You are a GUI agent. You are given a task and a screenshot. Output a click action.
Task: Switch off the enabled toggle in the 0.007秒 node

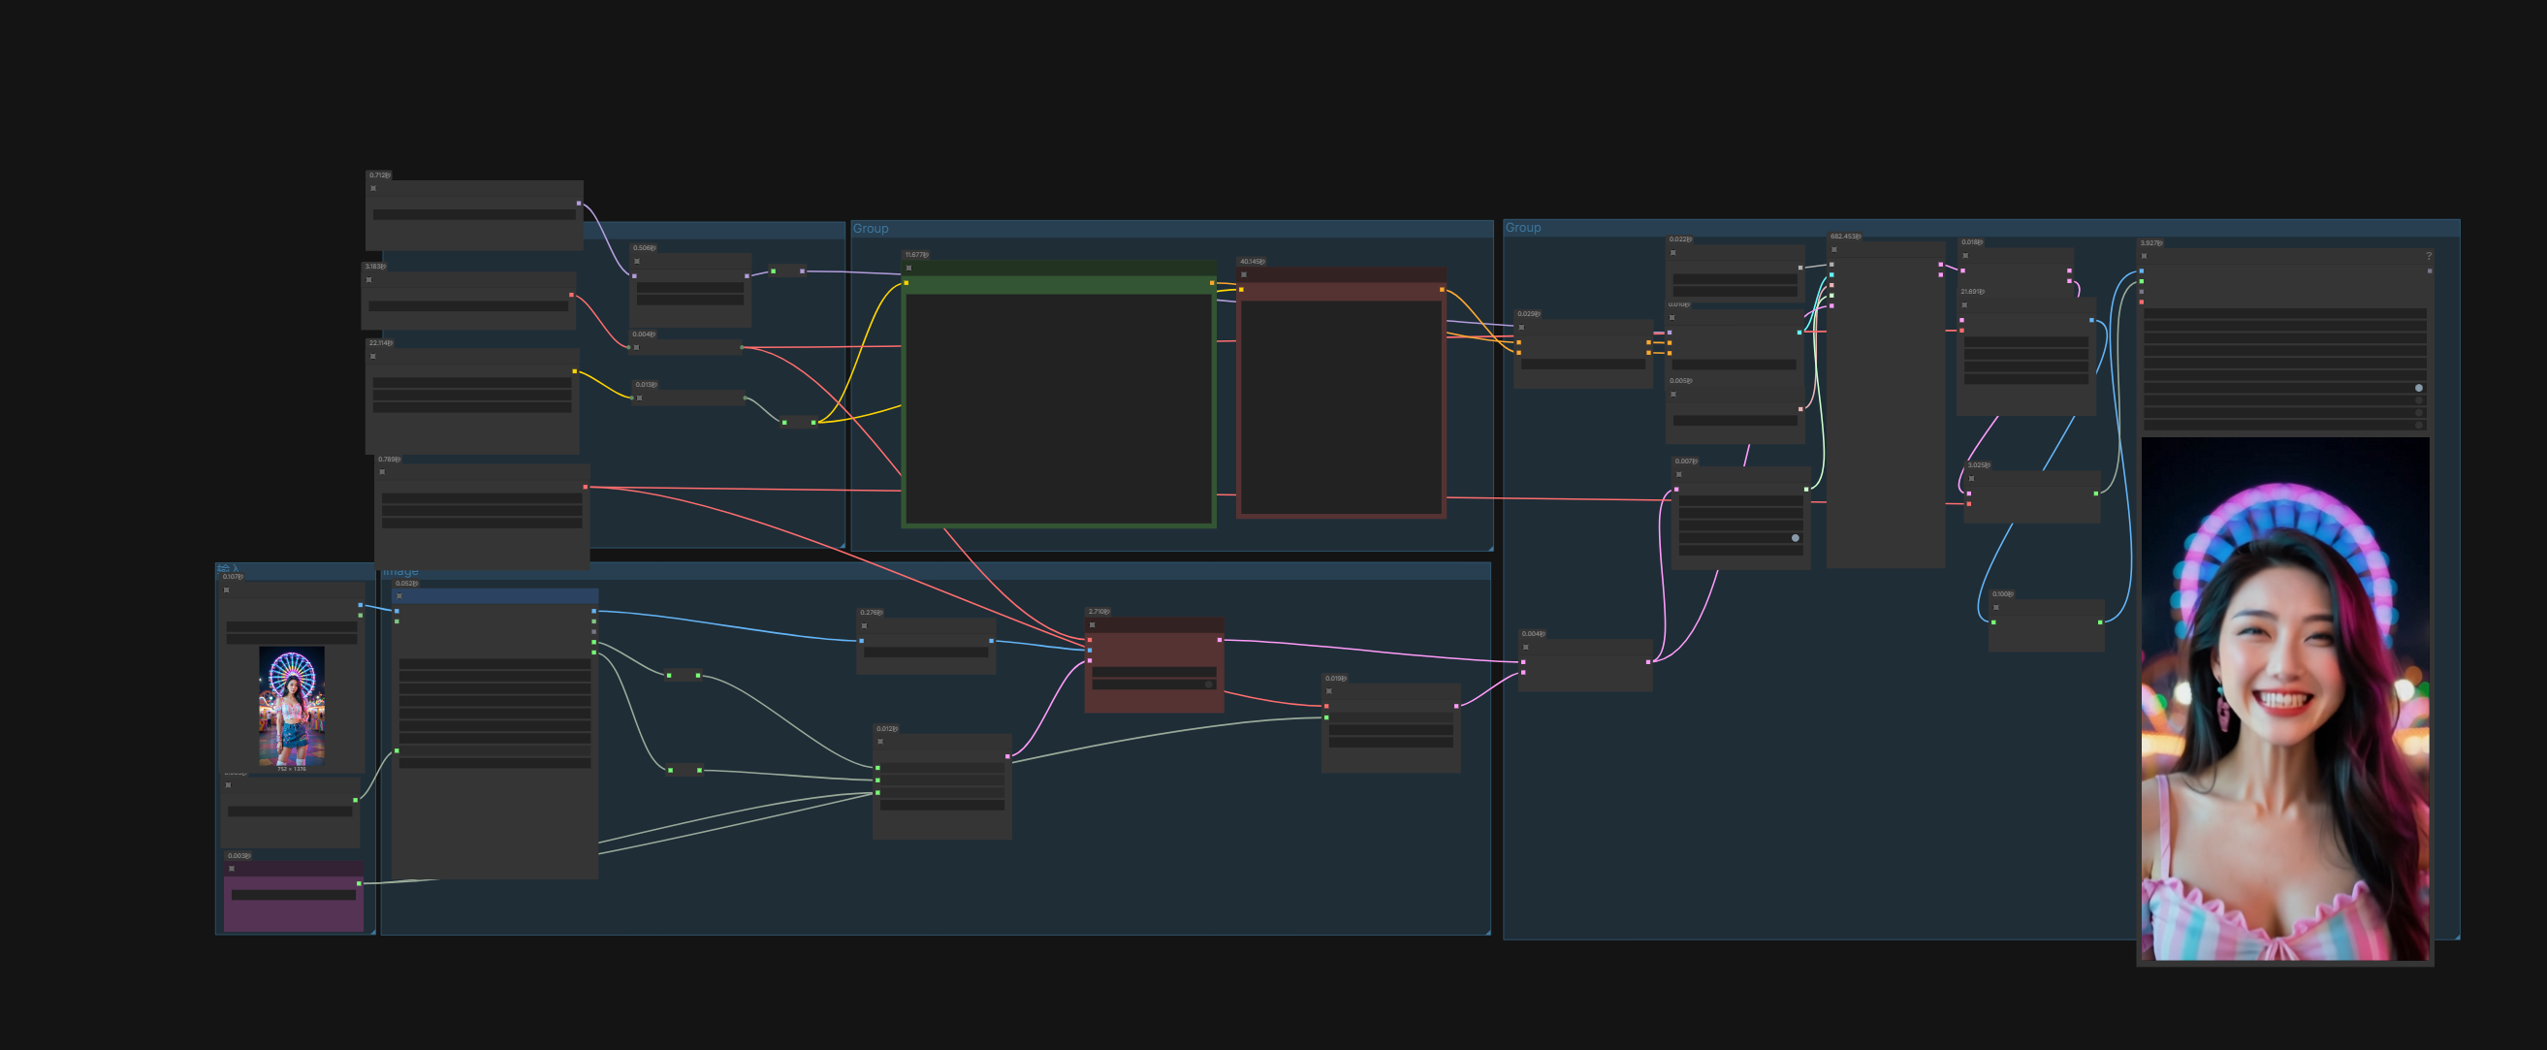pyautogui.click(x=1795, y=538)
